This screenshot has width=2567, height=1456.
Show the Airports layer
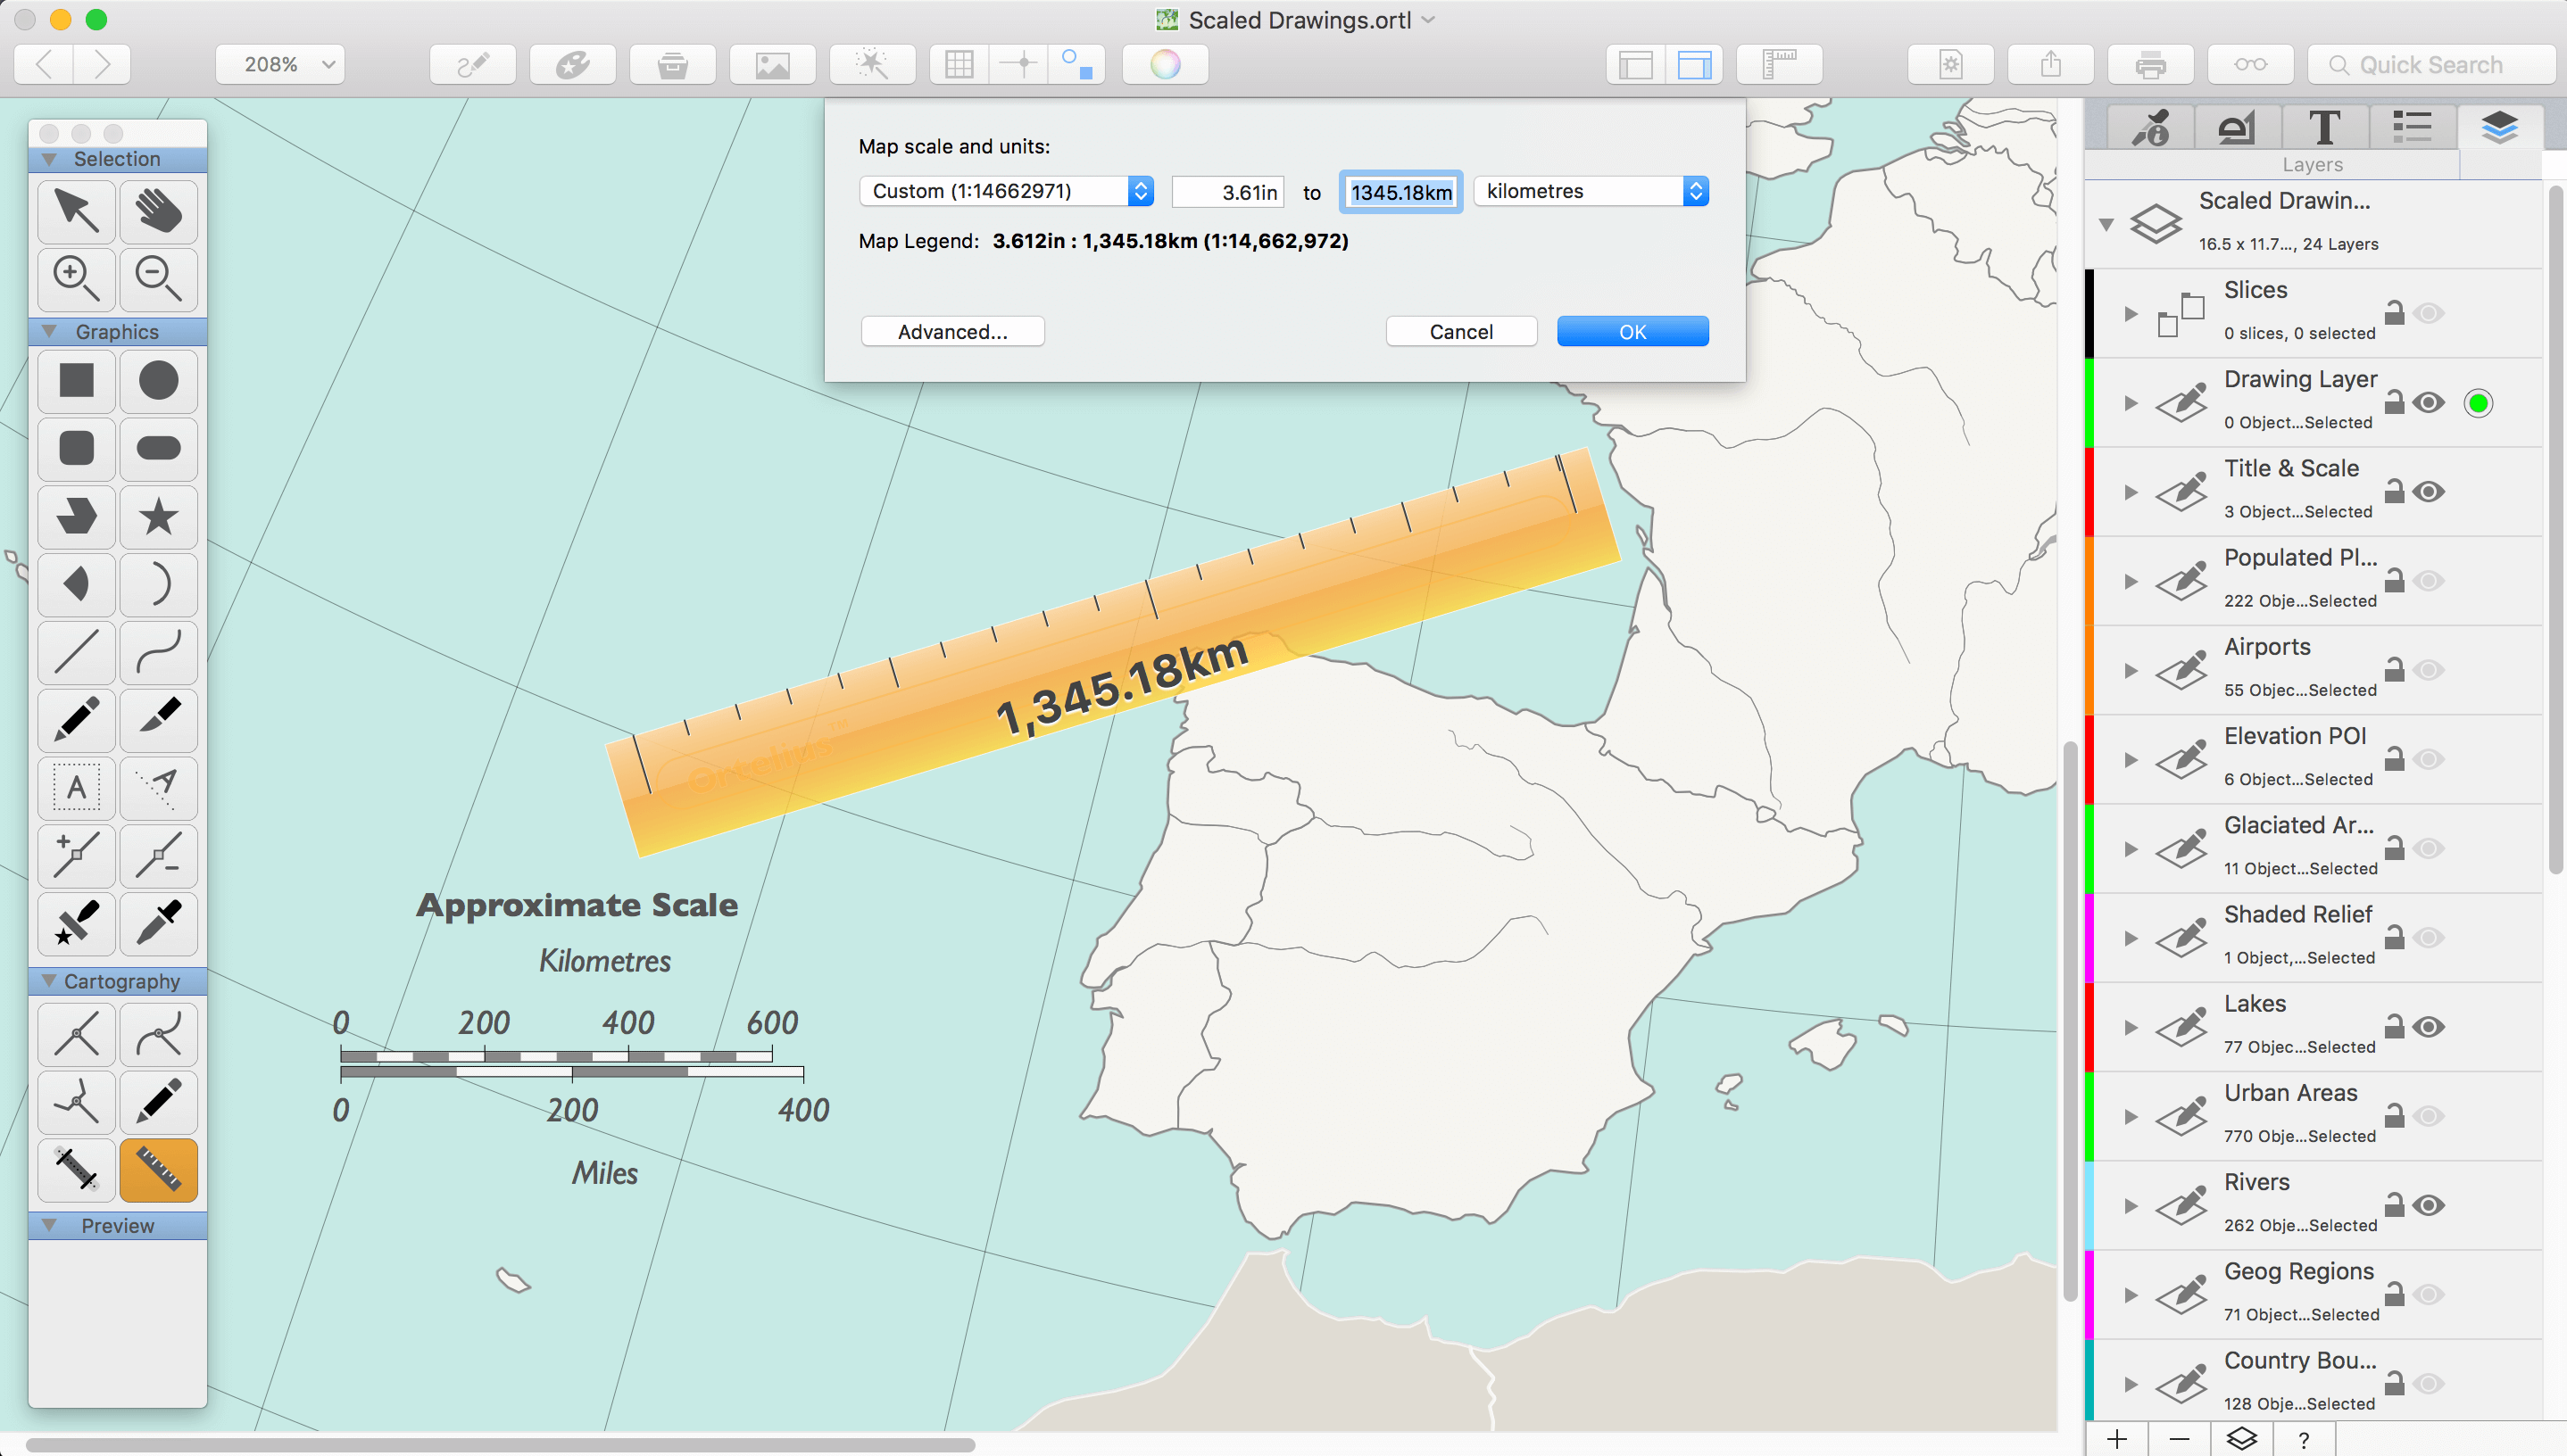click(2428, 670)
